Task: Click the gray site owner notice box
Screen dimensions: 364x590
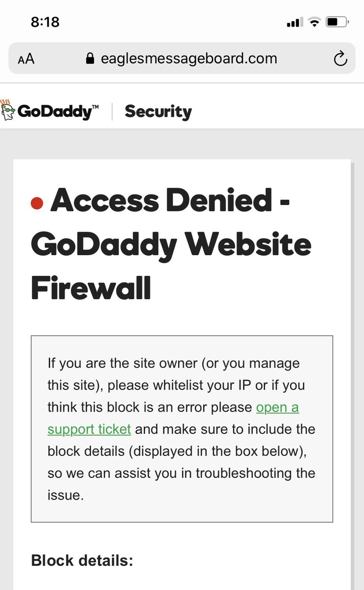Action: [x=182, y=429]
